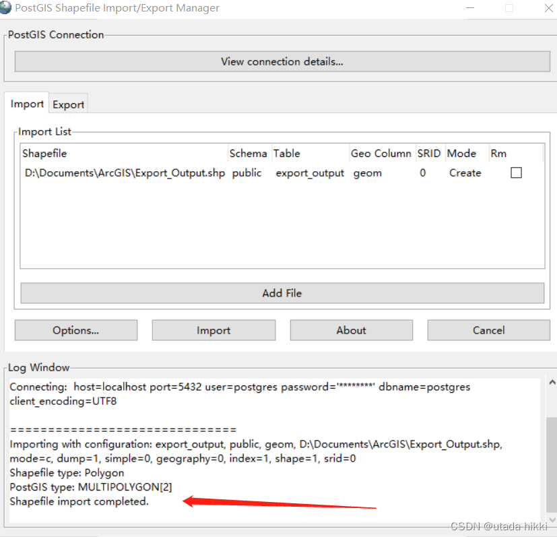Edit the SRID value of 0 for Export_Output.shp

(423, 172)
